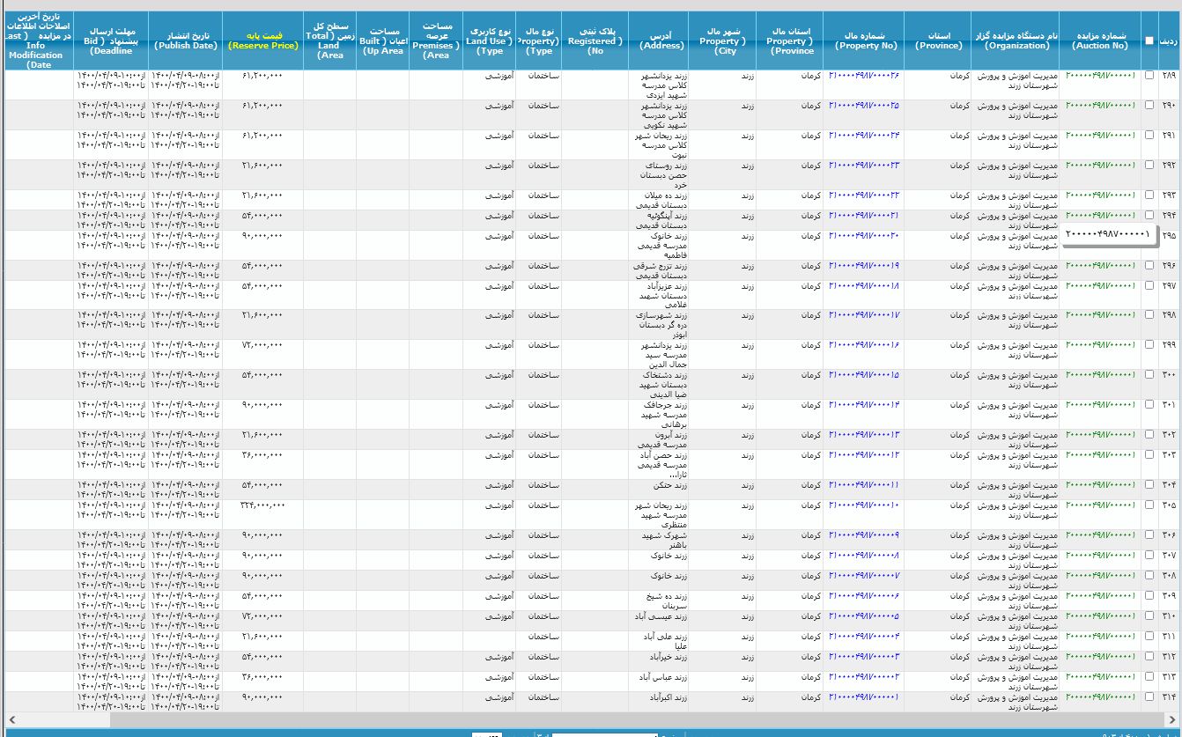Image resolution: width=1182 pixels, height=737 pixels.
Task: Sort by the Reserve Price column header
Action: [262, 41]
